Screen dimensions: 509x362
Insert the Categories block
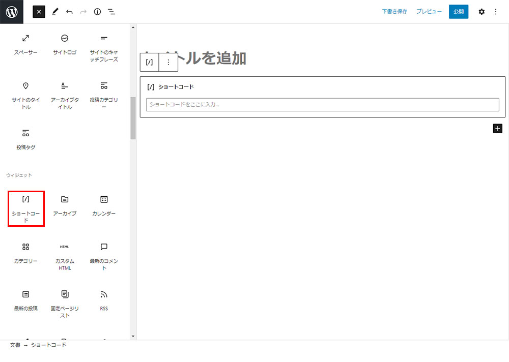26,253
